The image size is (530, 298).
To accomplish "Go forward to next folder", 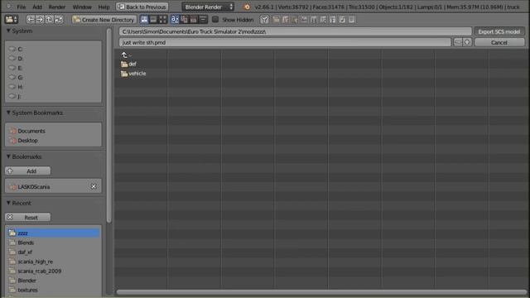I will pyautogui.click(x=40, y=20).
